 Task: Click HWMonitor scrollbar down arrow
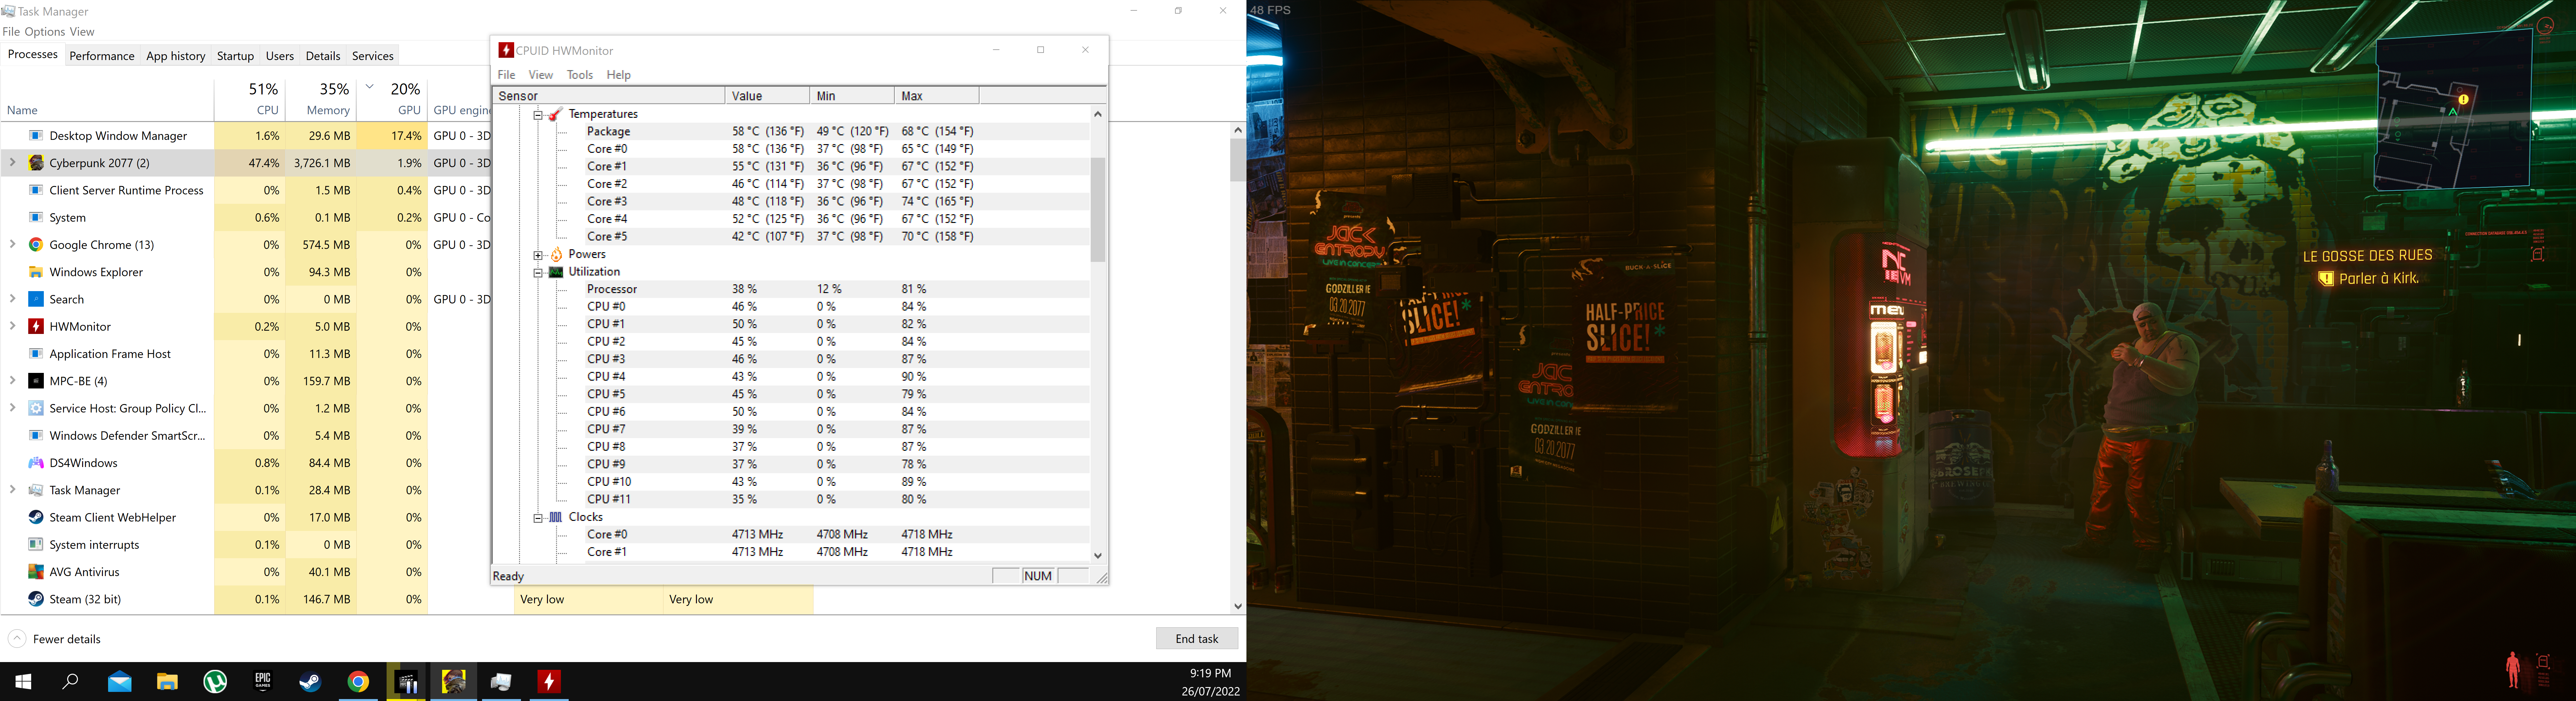pos(1098,556)
